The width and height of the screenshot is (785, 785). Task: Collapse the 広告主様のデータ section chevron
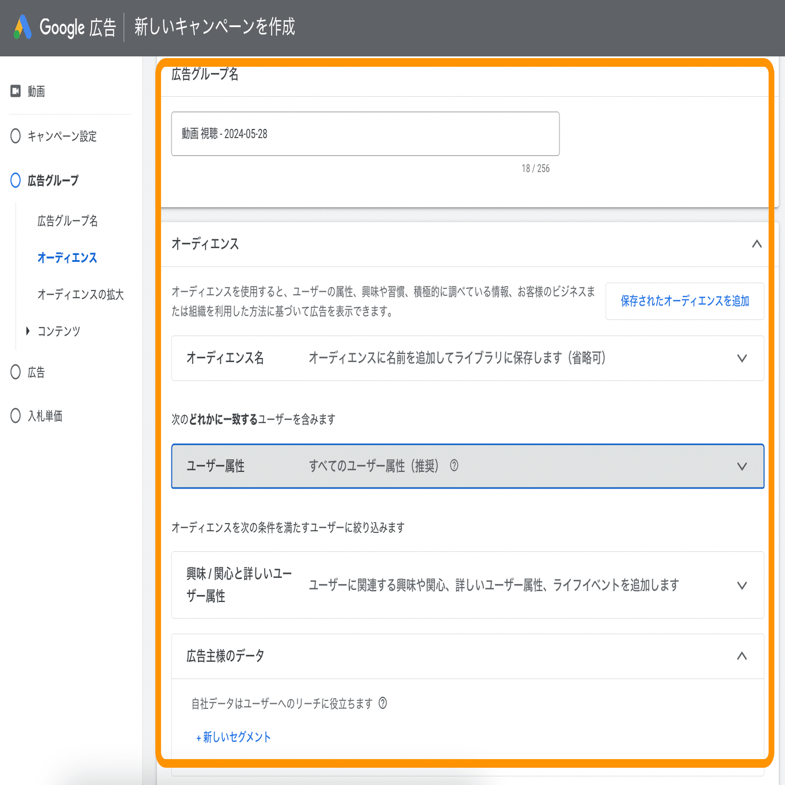742,656
